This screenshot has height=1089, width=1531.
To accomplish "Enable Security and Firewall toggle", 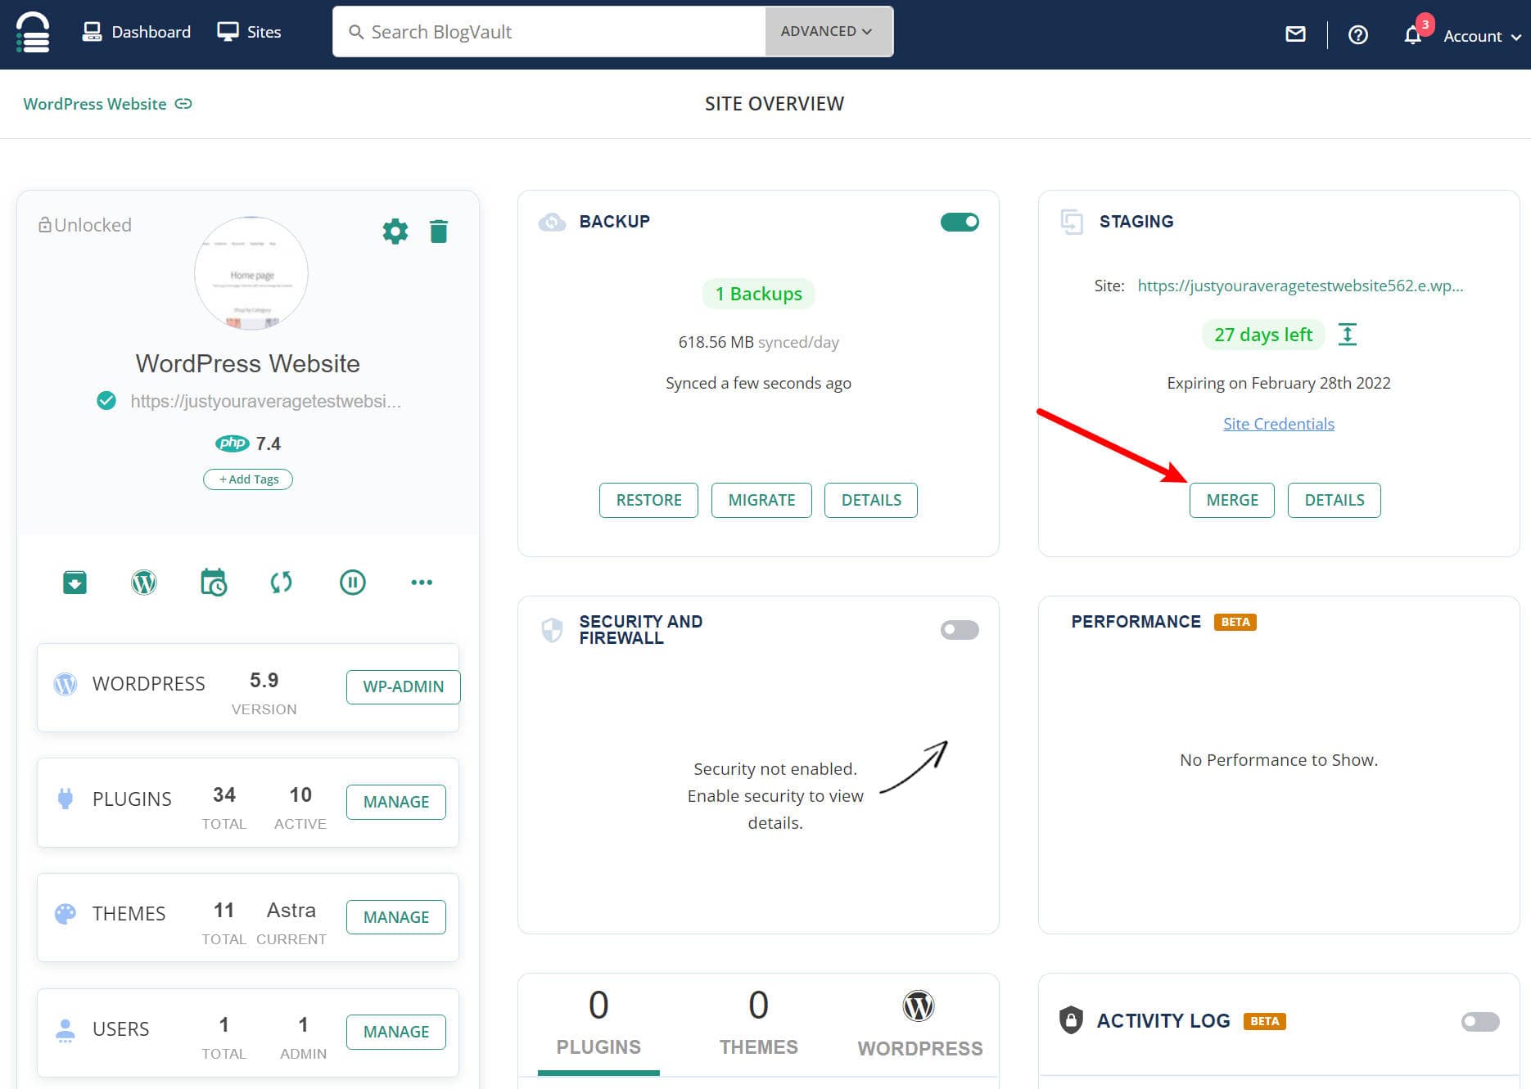I will coord(959,629).
